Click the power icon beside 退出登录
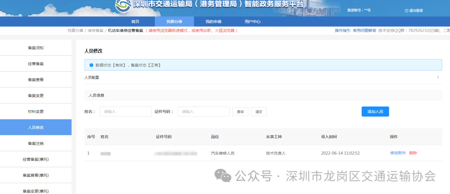 coord(406,10)
